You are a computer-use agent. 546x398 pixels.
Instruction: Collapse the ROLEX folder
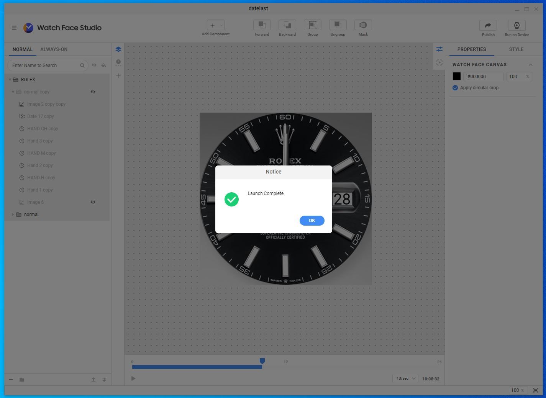click(x=10, y=80)
